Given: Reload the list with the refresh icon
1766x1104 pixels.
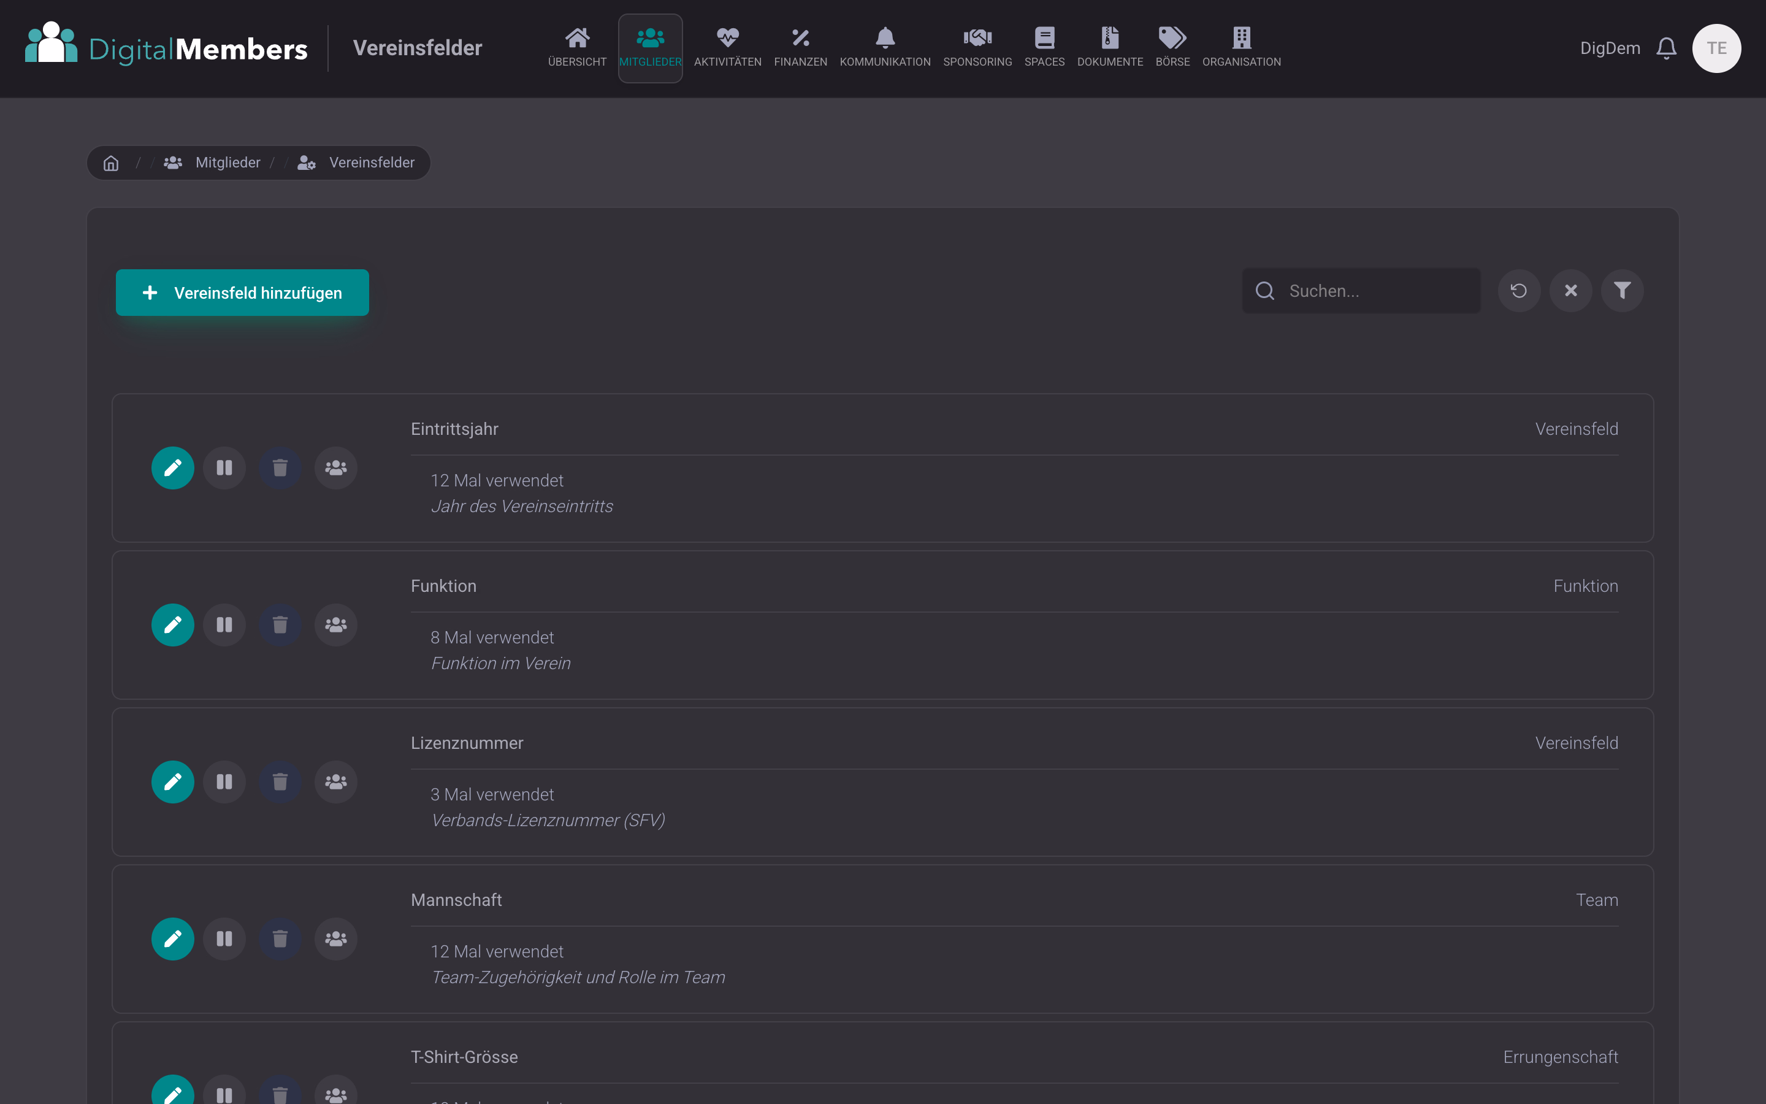Looking at the screenshot, I should 1519,291.
